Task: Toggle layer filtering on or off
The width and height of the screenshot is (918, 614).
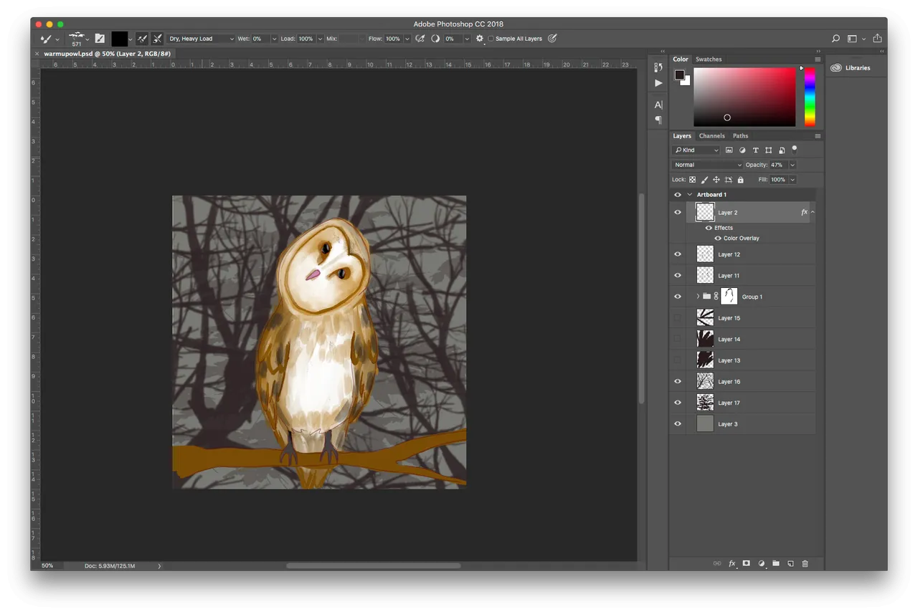Action: (x=795, y=150)
